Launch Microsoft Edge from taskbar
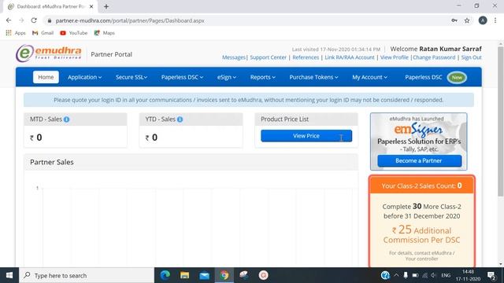Image resolution: width=504 pixels, height=283 pixels. 165,275
